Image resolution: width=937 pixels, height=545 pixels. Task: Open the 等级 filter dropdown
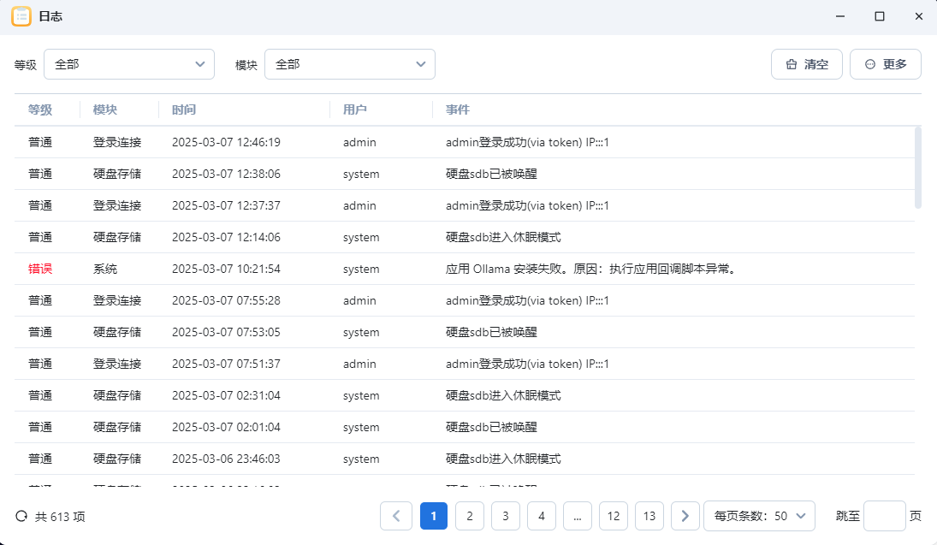129,64
